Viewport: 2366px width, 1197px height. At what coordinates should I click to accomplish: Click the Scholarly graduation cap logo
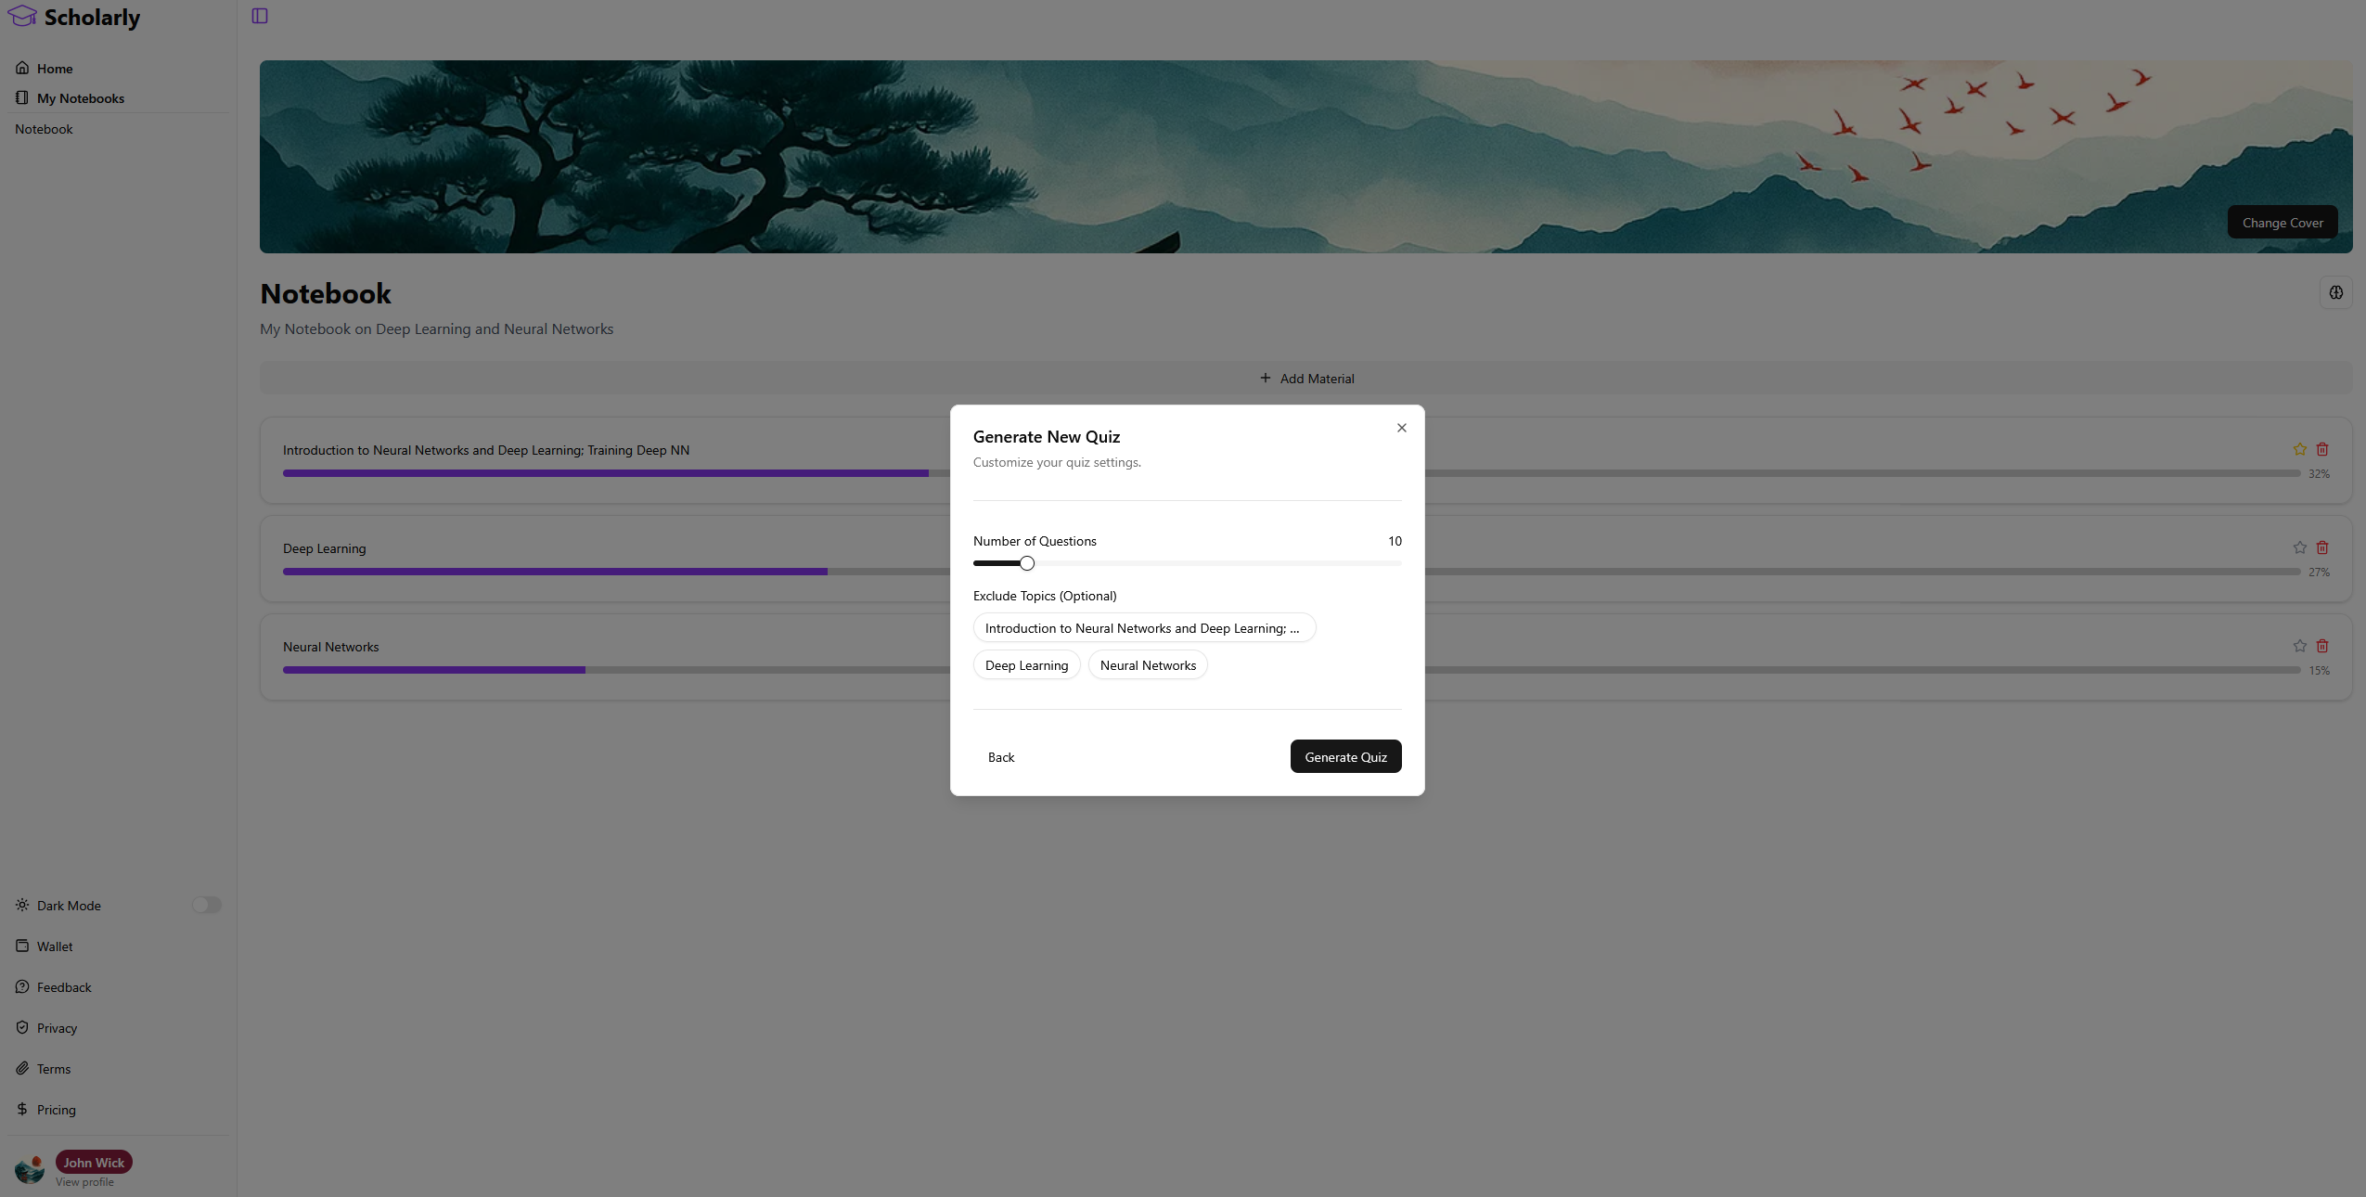[22, 17]
